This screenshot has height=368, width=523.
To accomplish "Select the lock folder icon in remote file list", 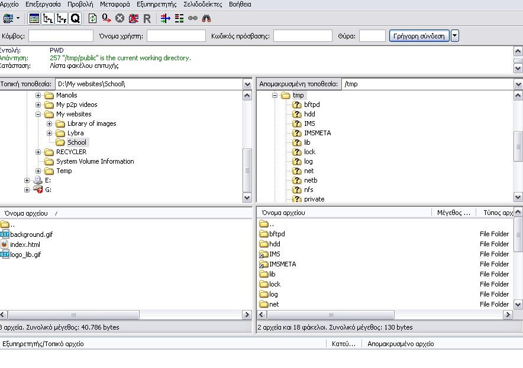I will tap(264, 284).
